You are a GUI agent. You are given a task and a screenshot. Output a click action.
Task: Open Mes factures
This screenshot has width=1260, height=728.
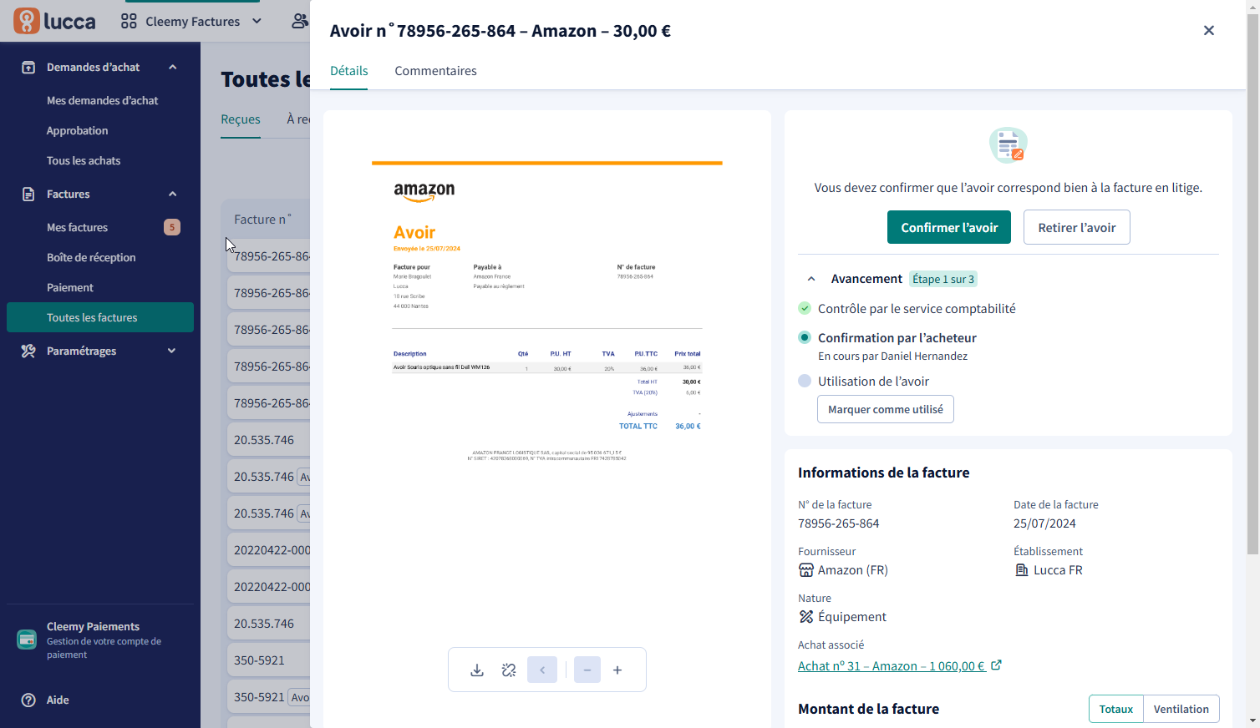click(x=77, y=227)
